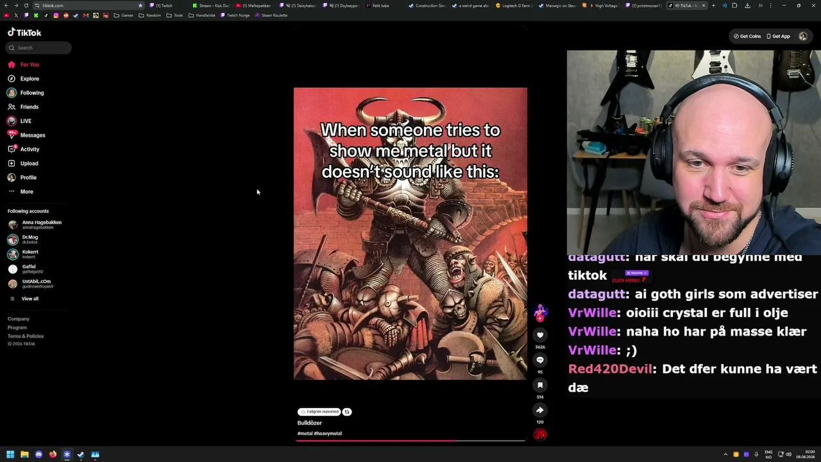Image resolution: width=821 pixels, height=462 pixels.
Task: Click the TikTok logo
Action: [24, 32]
